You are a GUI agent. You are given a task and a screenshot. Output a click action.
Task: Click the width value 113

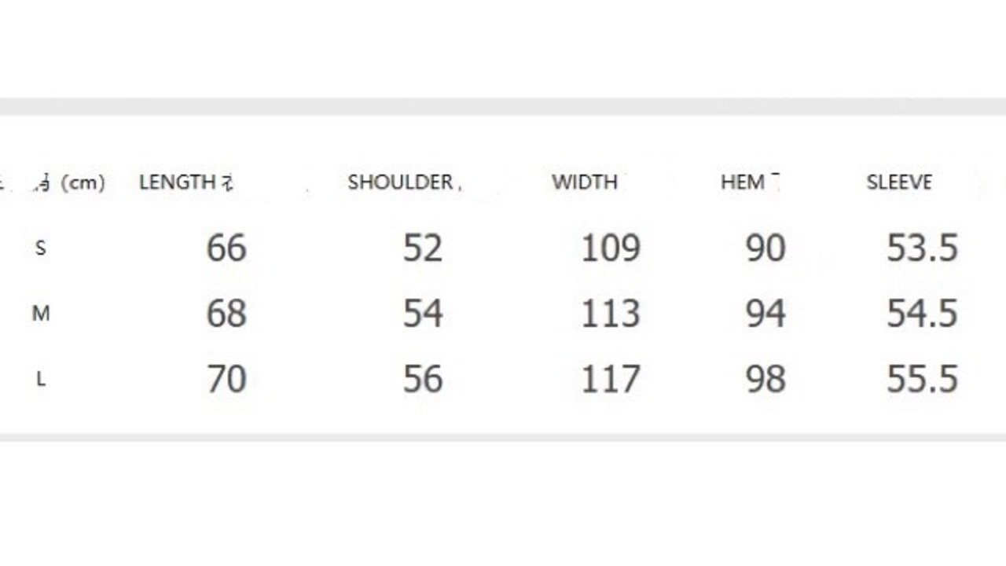point(611,314)
